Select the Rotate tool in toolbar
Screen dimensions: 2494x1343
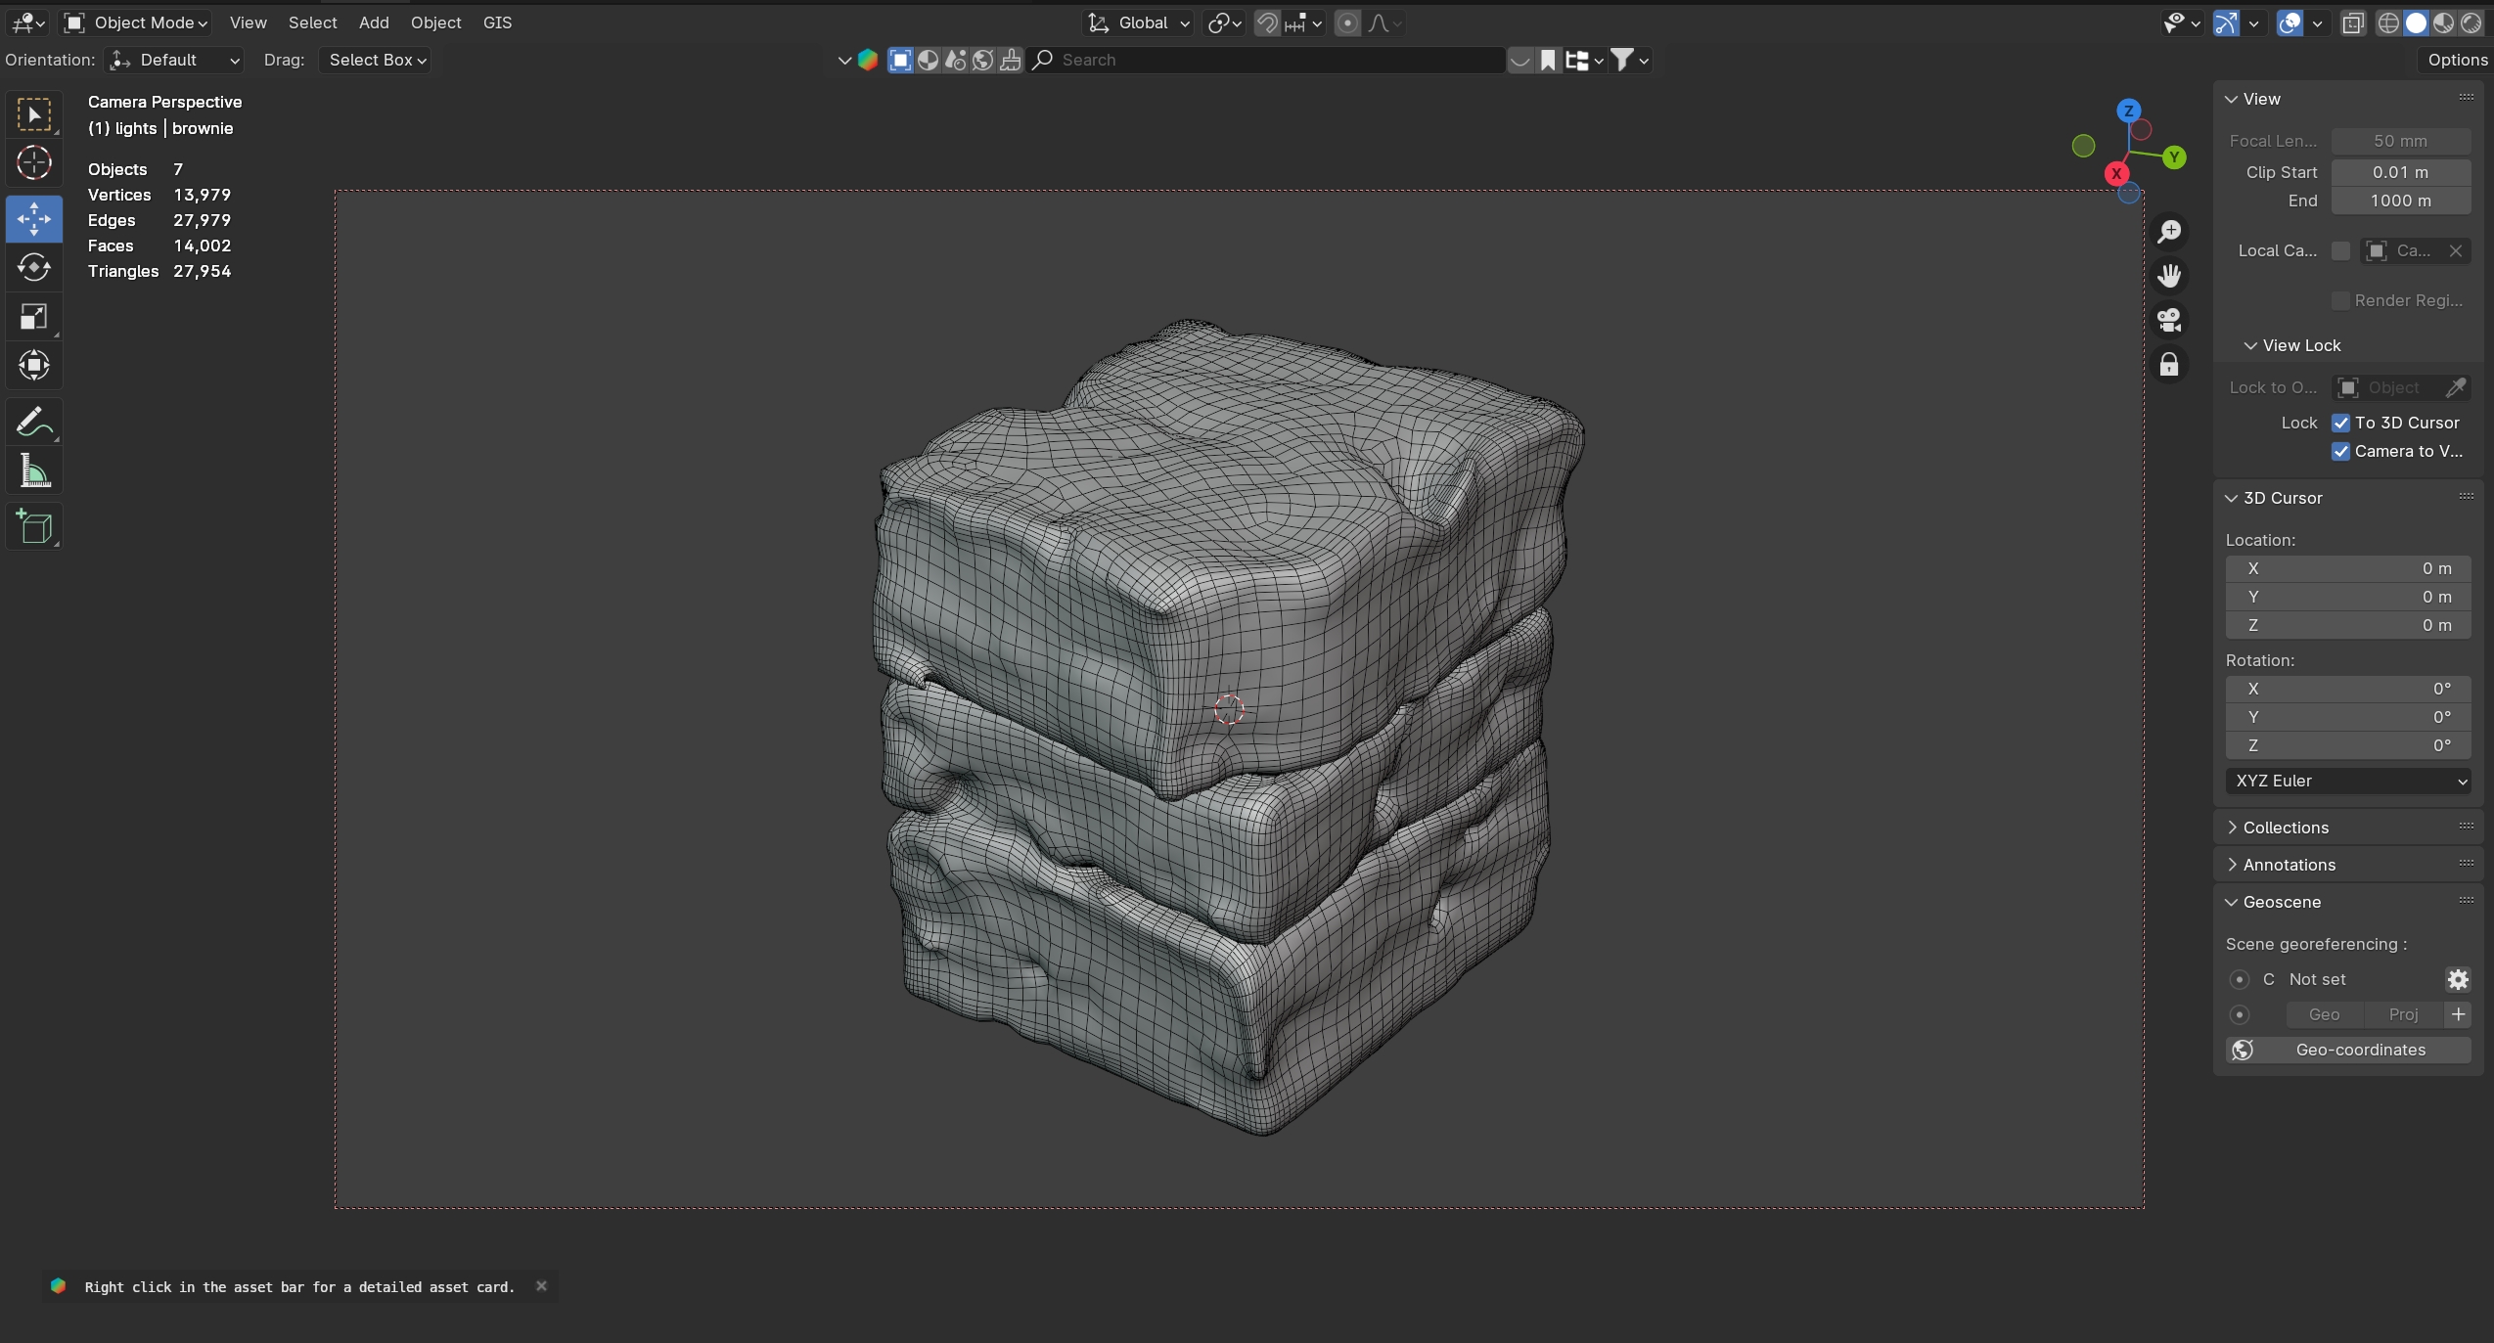34,267
